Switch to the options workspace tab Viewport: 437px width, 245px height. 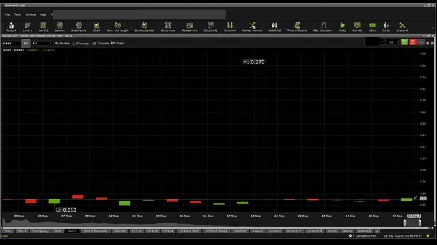coord(347,231)
